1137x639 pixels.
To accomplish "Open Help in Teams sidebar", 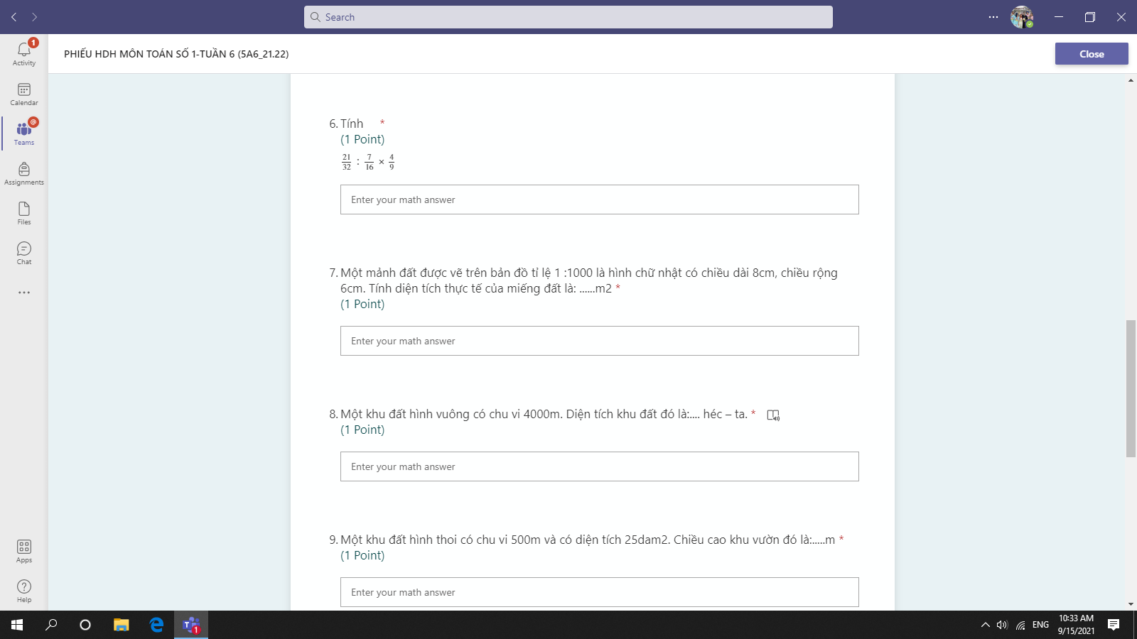I will coord(24,591).
